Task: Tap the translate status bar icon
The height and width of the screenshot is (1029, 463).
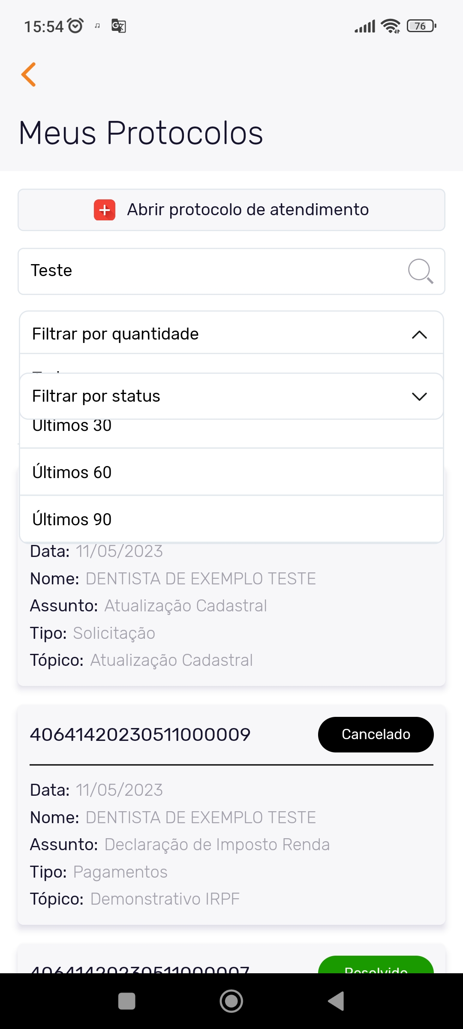Action: pos(118,26)
